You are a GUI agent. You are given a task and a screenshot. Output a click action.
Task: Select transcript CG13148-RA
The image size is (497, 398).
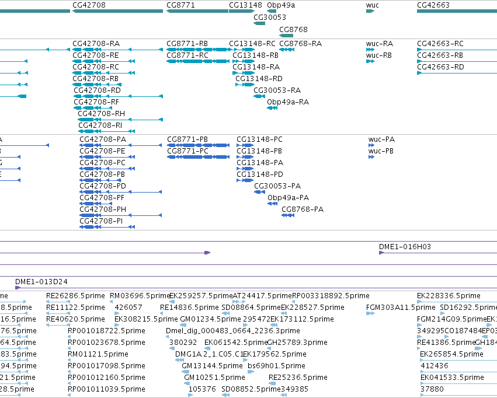244,73
